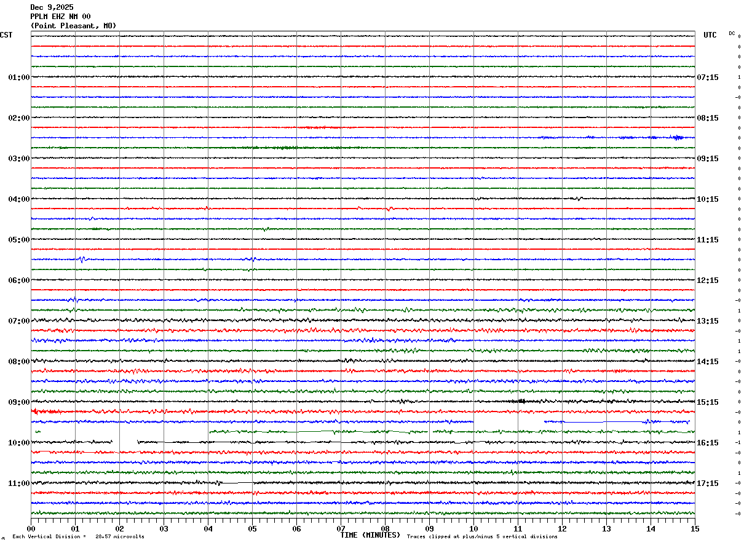The height and width of the screenshot is (545, 744).
Task: Select the 01:00 CST time label
Action: pyautogui.click(x=19, y=78)
